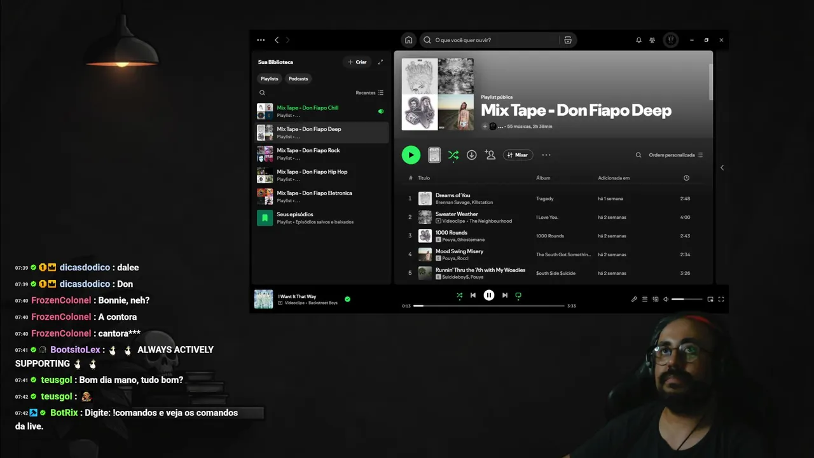Skip to next track
This screenshot has height=458, width=814.
tap(505, 295)
